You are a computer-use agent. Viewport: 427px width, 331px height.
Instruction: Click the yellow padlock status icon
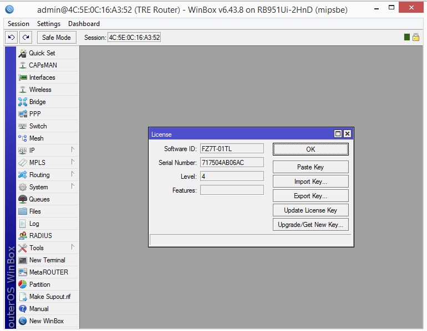[x=416, y=37]
